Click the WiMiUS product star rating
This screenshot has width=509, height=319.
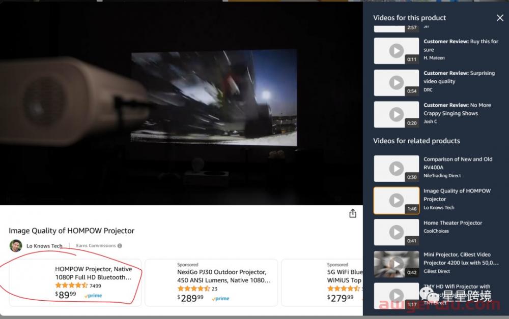(x=344, y=289)
